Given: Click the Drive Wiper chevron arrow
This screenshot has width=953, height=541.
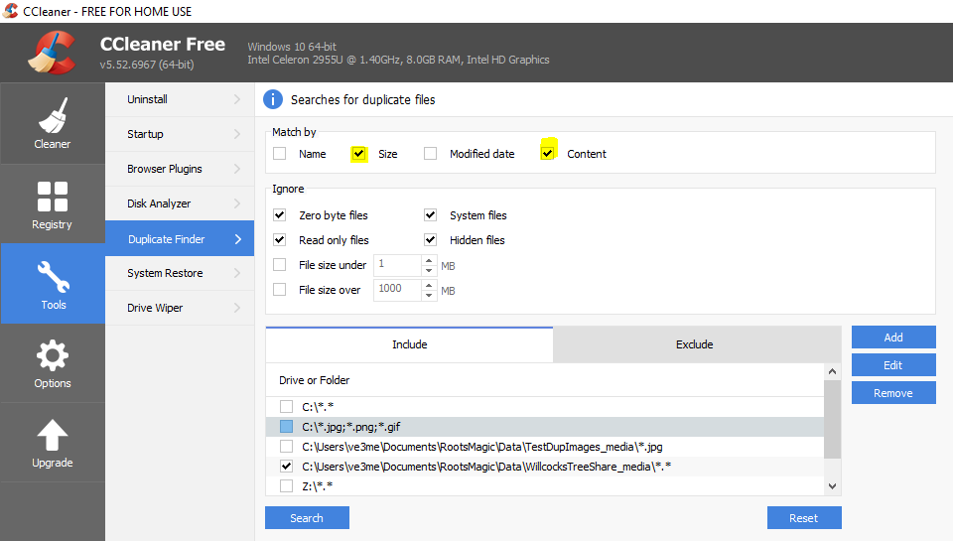Looking at the screenshot, I should click(x=237, y=308).
